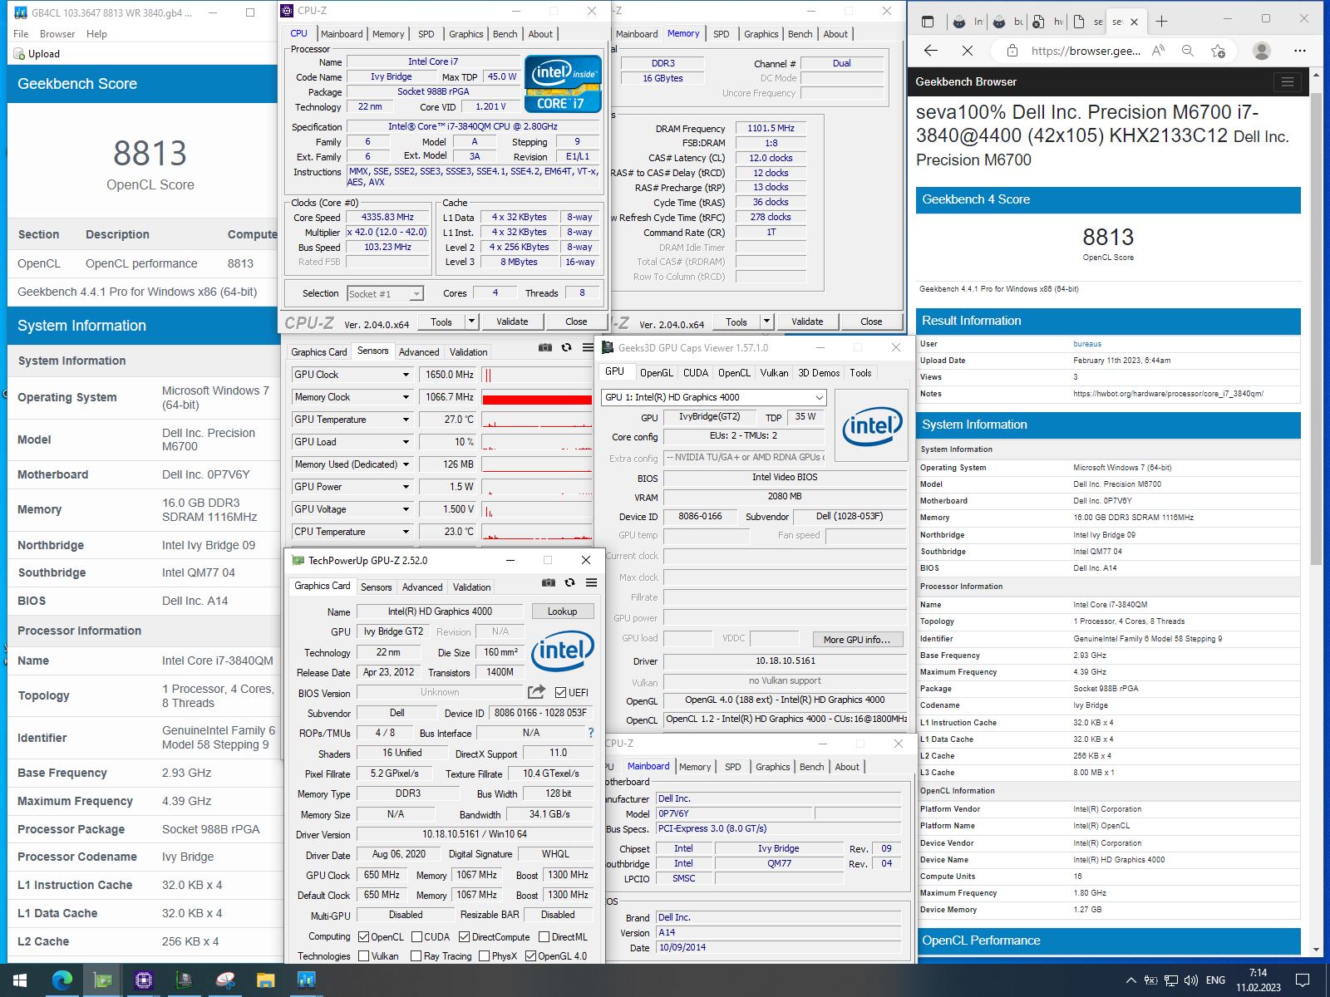1330x997 pixels.
Task: Click the Upload icon in the Geekbench window
Action: pyautogui.click(x=20, y=54)
